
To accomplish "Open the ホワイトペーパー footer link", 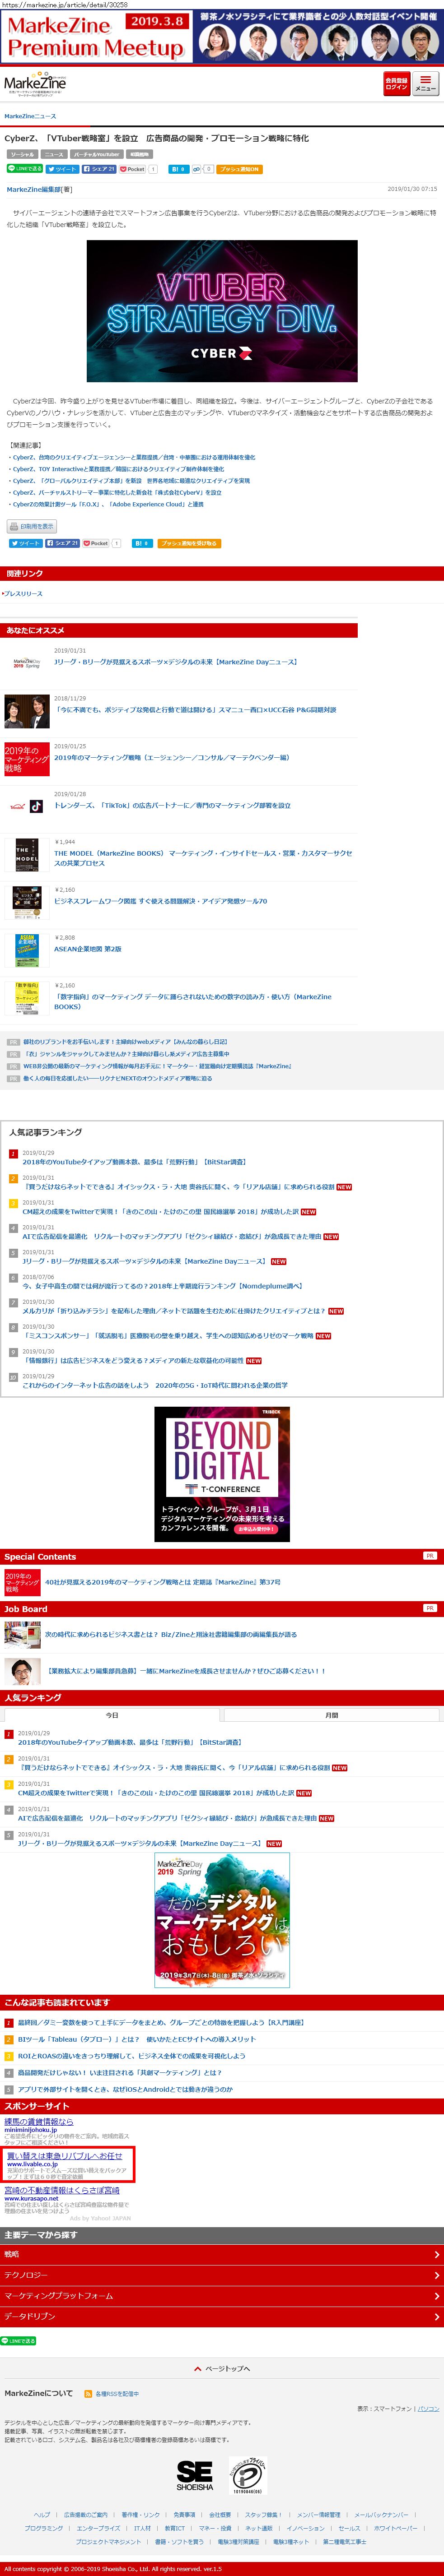I will pos(396,2528).
